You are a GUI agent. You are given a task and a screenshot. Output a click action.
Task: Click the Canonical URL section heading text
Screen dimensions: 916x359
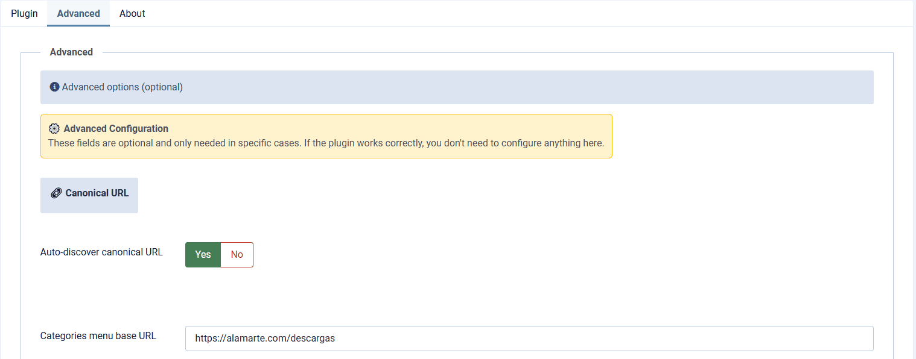(97, 193)
